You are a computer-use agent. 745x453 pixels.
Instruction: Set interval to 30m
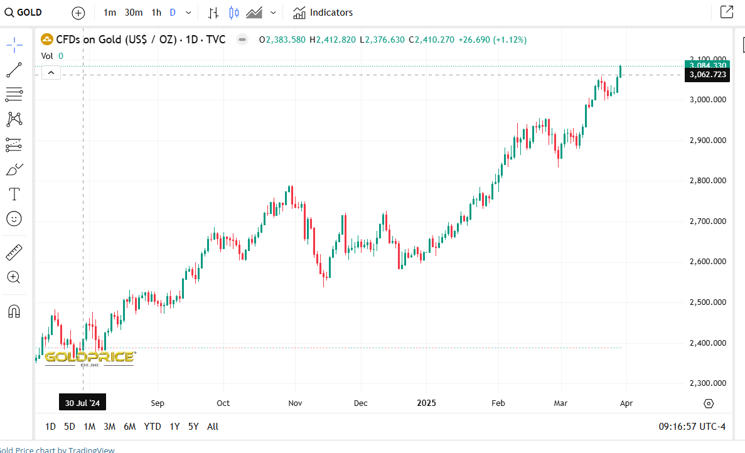coord(133,13)
